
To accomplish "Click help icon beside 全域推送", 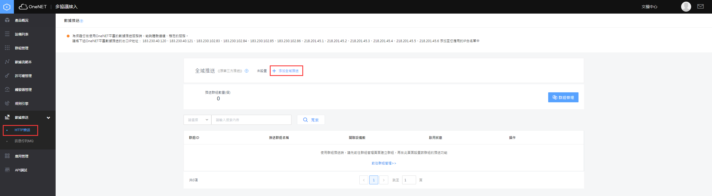I will pyautogui.click(x=246, y=71).
